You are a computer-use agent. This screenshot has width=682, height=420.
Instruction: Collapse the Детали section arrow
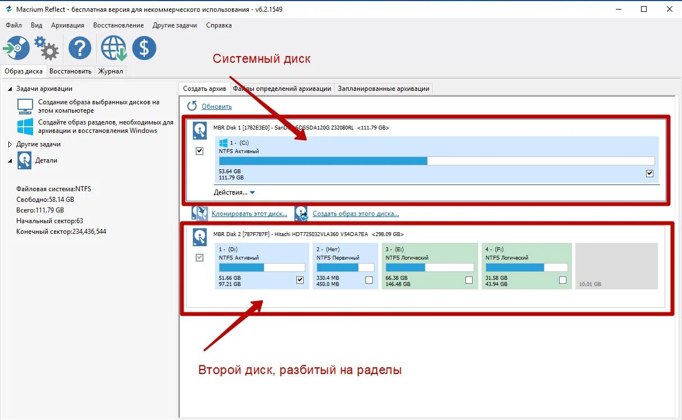click(10, 160)
